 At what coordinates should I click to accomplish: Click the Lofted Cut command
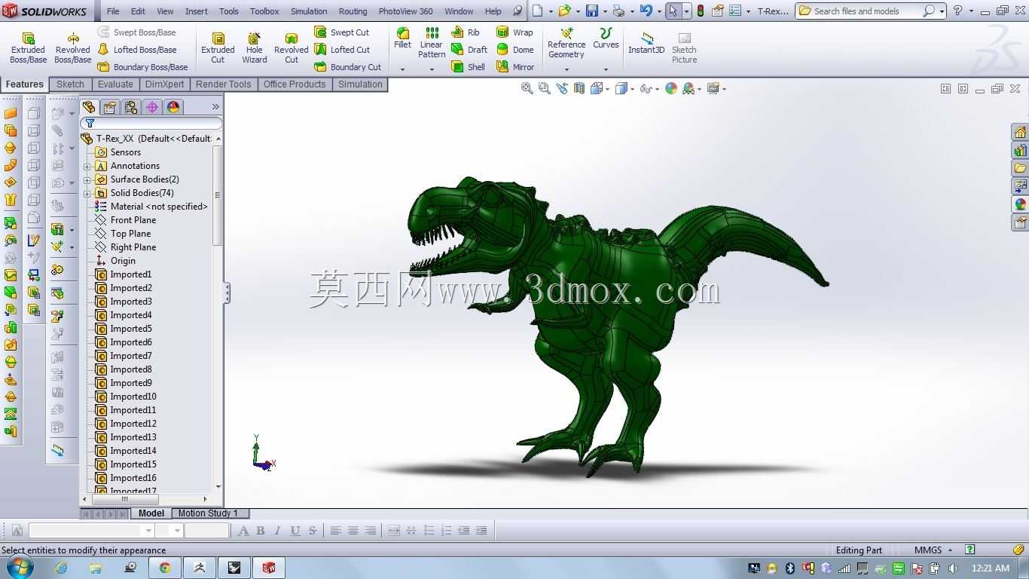342,50
